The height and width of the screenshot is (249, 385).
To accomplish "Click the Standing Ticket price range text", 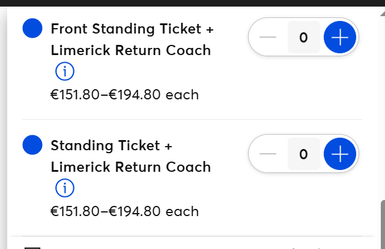I will tap(124, 211).
